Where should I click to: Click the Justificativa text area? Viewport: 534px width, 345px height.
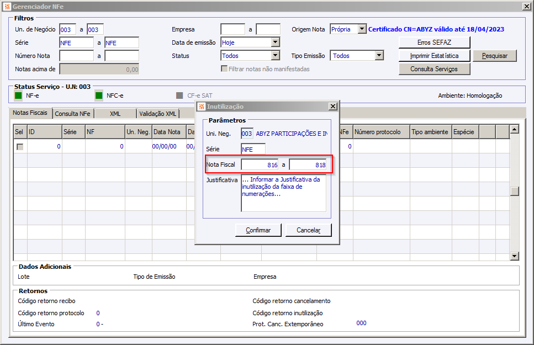pos(284,193)
